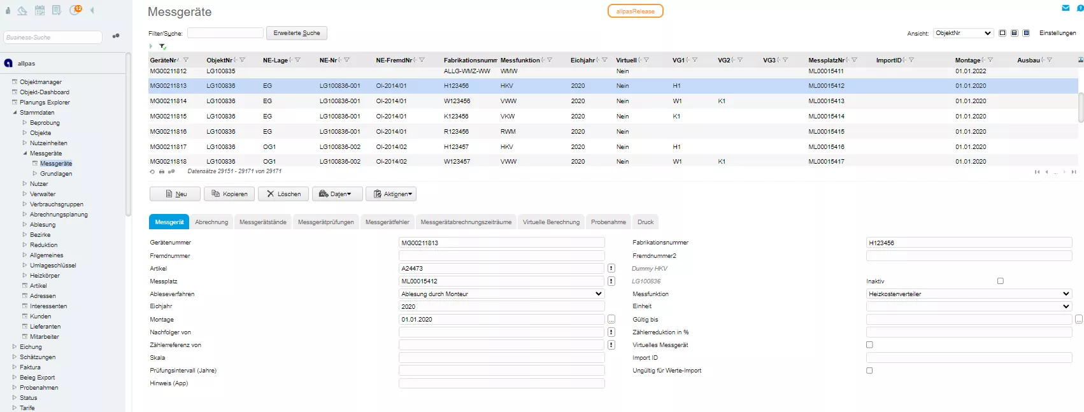The height and width of the screenshot is (412, 1084).
Task: Click the mail envelope icon
Action: pyautogui.click(x=1066, y=8)
